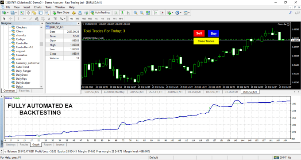Open the tile windows icon
Screen dimensions: 301x160
148,13
